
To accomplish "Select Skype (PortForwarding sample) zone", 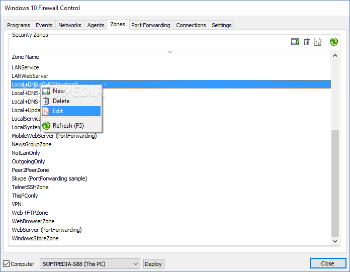I will click(49, 178).
